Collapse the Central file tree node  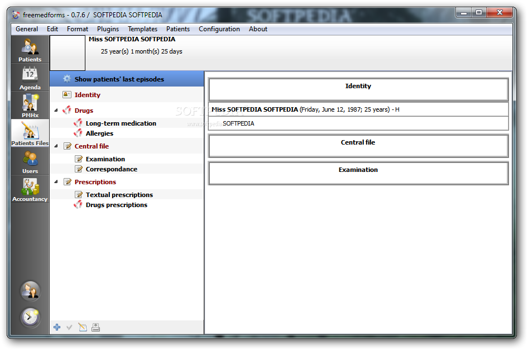coord(56,146)
